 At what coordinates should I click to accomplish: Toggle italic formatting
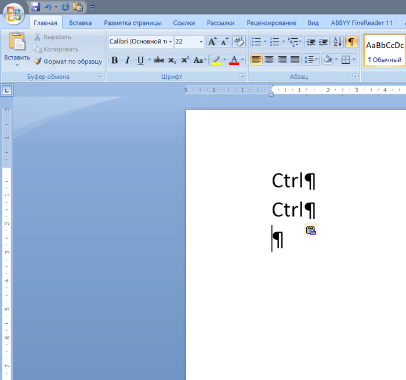click(127, 60)
